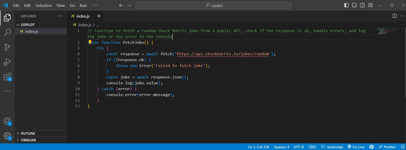Click the Copilot status bar icon
Screen dimensions: 406x150
tap(372, 147)
